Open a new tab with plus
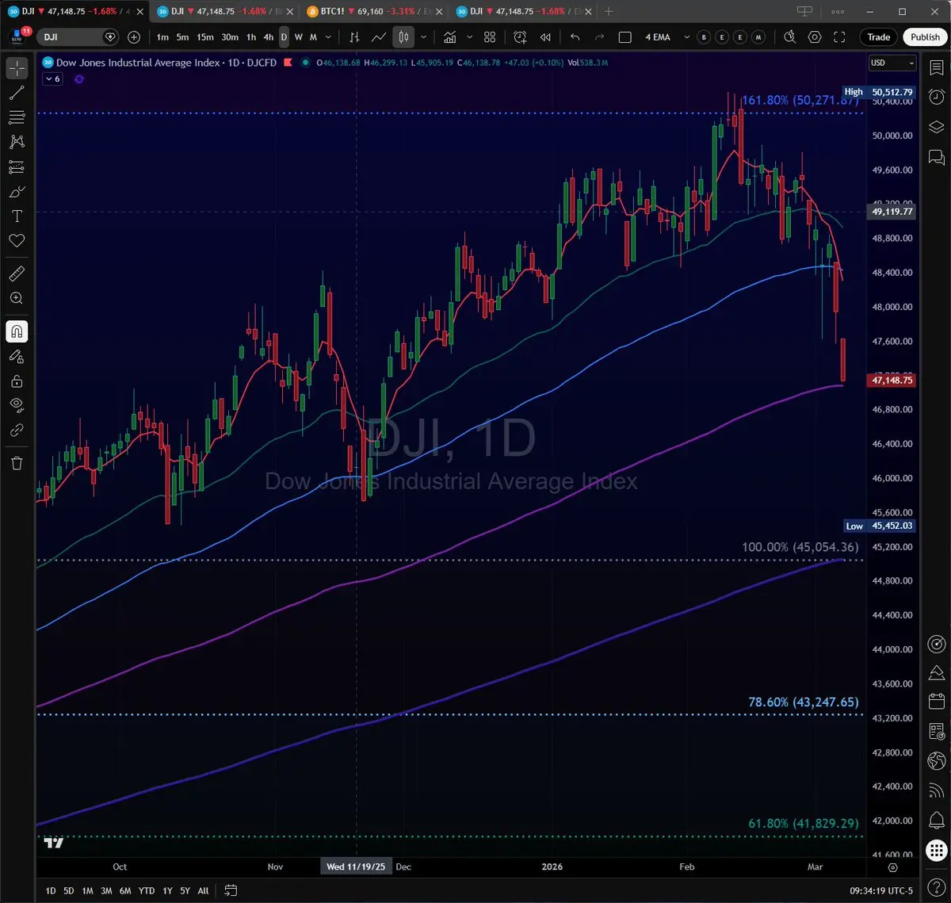This screenshot has height=903, width=951. click(609, 12)
